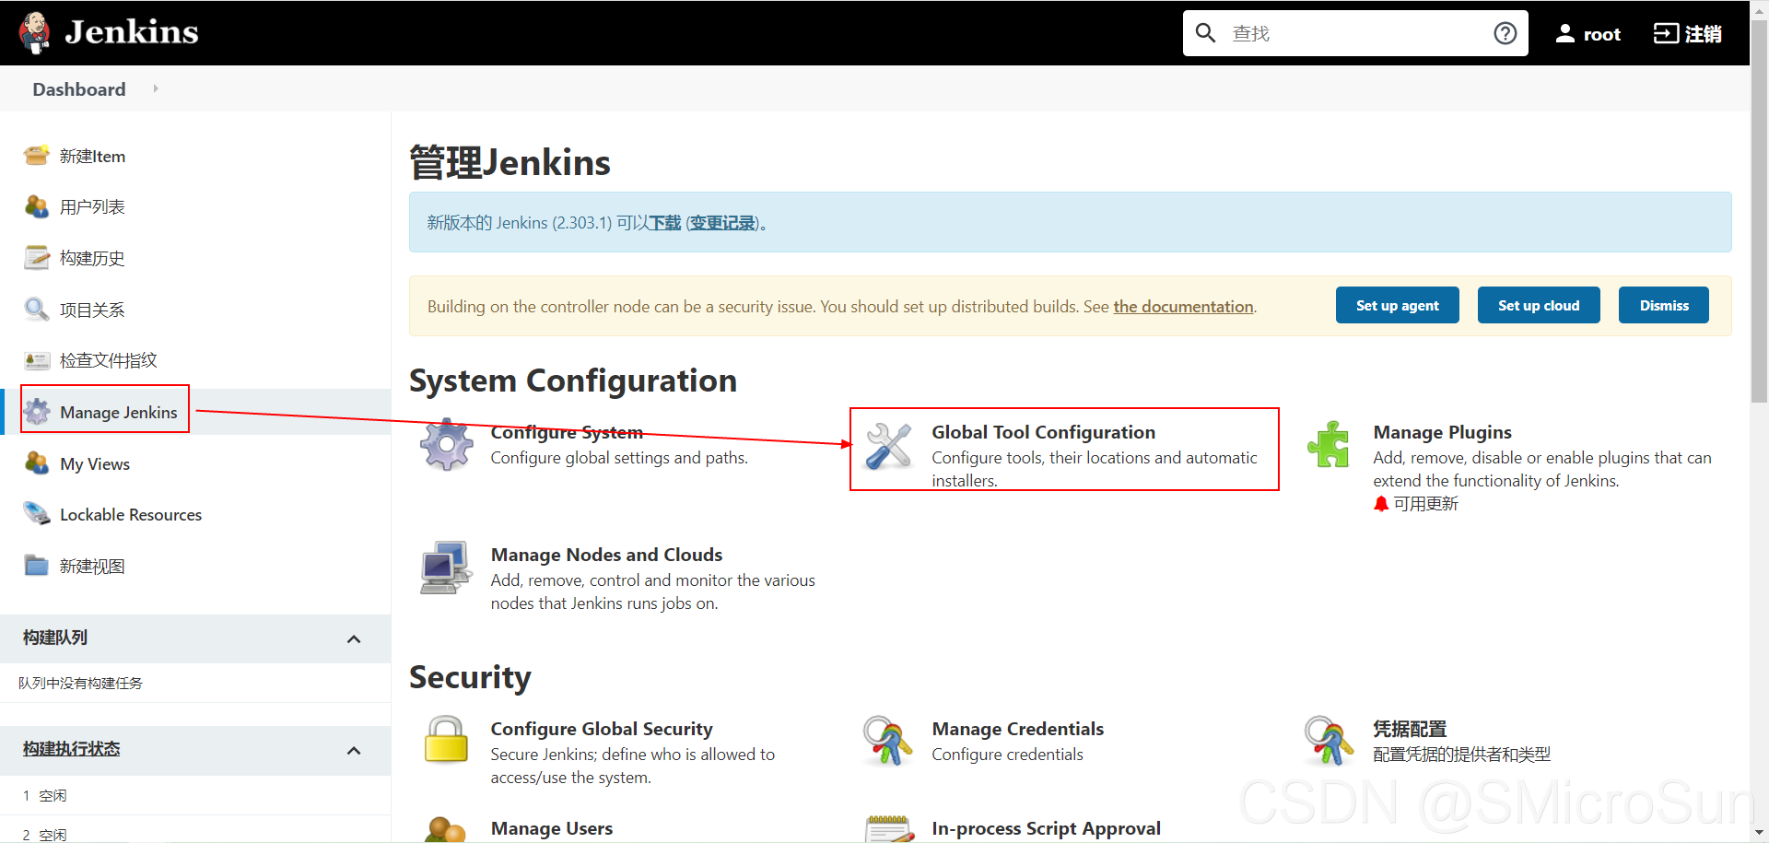
Task: Open the Manage Nodes and Clouds title link
Action: (x=606, y=555)
